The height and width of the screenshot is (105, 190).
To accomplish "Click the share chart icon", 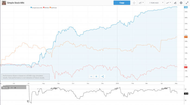I will [x=103, y=76].
